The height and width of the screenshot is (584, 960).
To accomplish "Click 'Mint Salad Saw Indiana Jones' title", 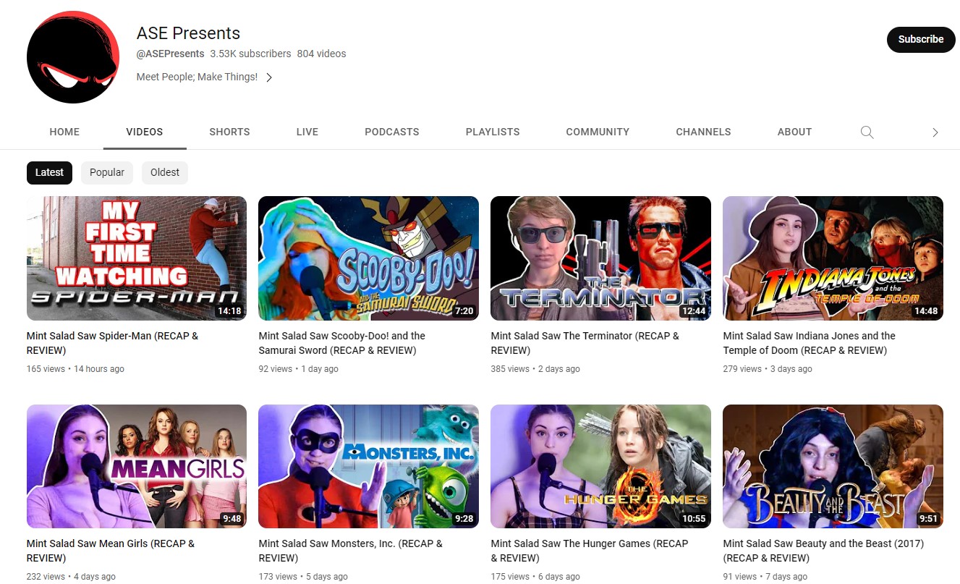I will pos(809,343).
